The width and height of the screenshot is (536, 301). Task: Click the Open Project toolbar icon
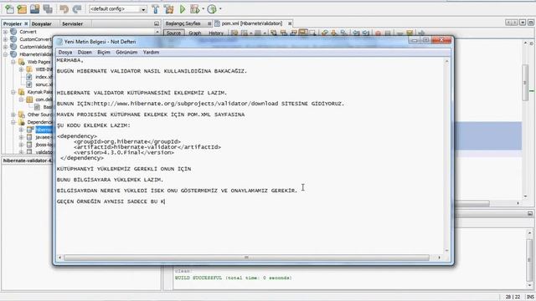click(34, 9)
